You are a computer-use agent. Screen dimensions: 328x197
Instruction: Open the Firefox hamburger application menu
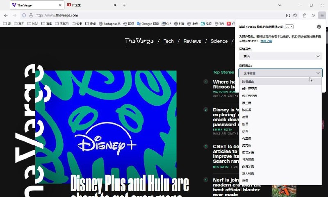click(322, 15)
